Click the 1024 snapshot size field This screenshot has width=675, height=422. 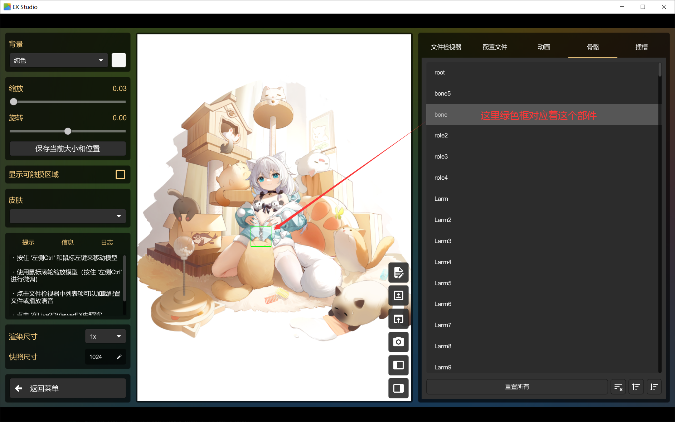tap(106, 356)
